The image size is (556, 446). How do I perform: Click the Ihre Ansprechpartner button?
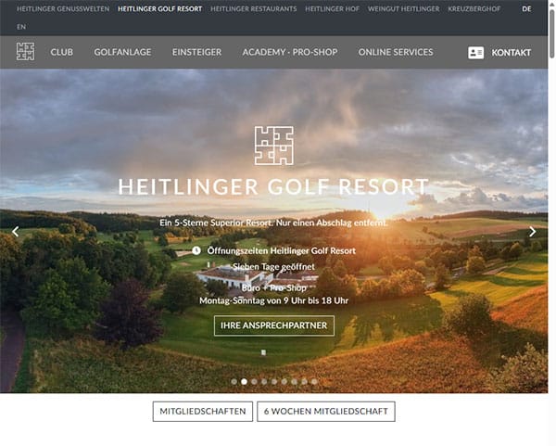pyautogui.click(x=274, y=325)
